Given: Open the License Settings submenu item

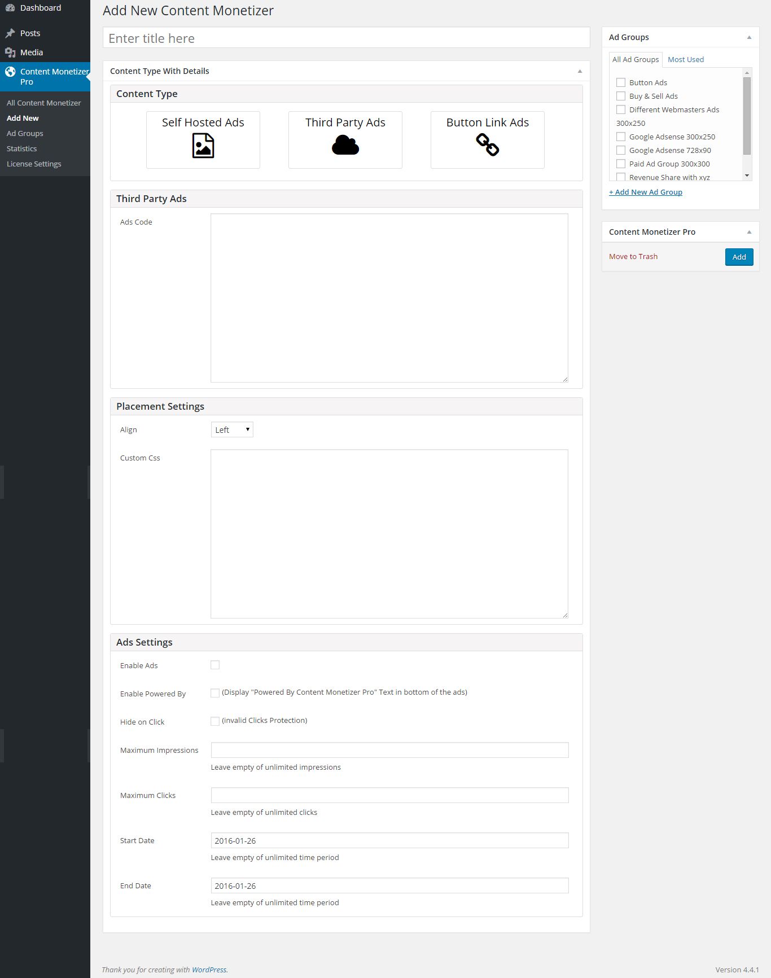Looking at the screenshot, I should (x=34, y=164).
